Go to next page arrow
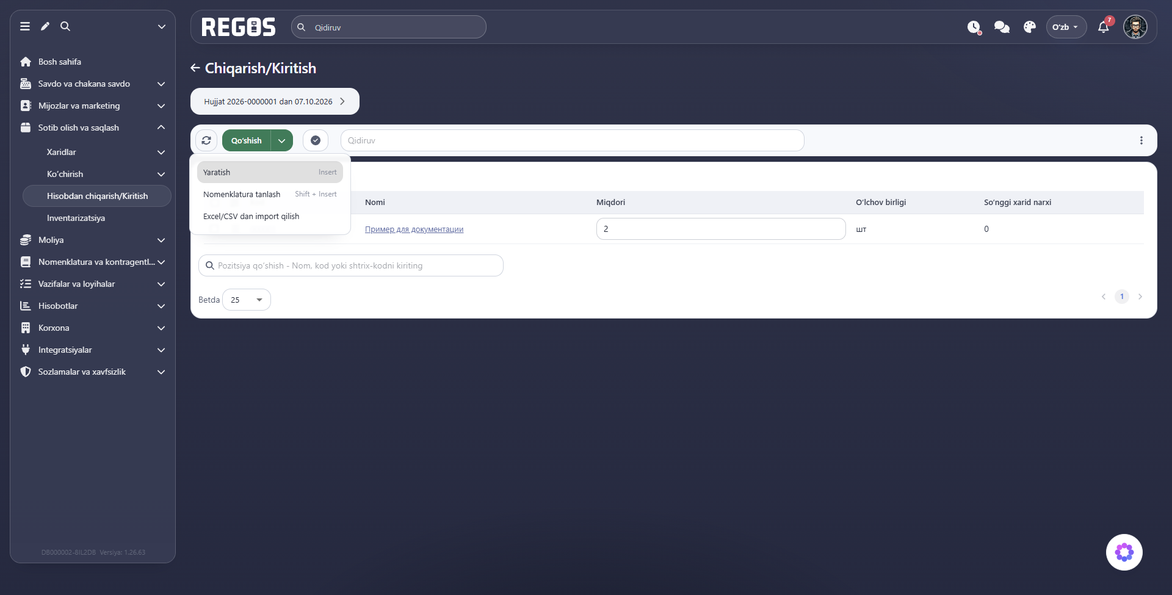Image resolution: width=1172 pixels, height=595 pixels. [1140, 297]
